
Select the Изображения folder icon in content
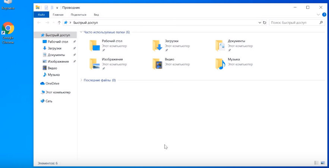pyautogui.click(x=95, y=64)
